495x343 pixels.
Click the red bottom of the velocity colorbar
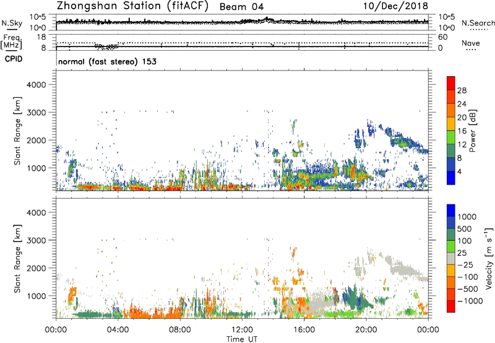click(x=451, y=306)
